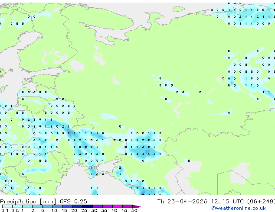
Task: Click the '0.1' legend scale label
Action: coord(5,210)
